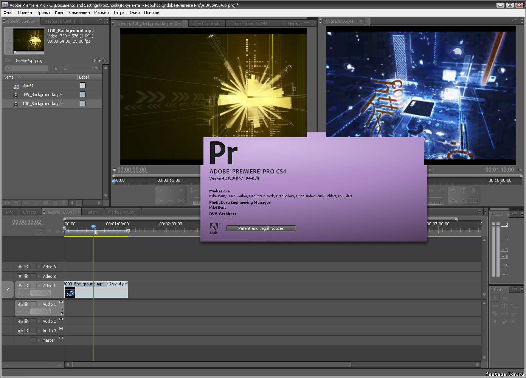This screenshot has width=526, height=378.
Task: Switch to the Effect Controls tab
Action: [x=206, y=23]
